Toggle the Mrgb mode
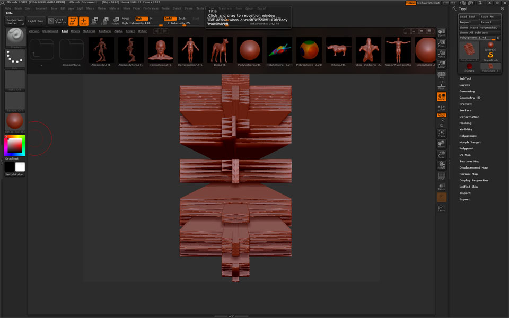Viewport: 509px width, 318px height. [x=126, y=19]
